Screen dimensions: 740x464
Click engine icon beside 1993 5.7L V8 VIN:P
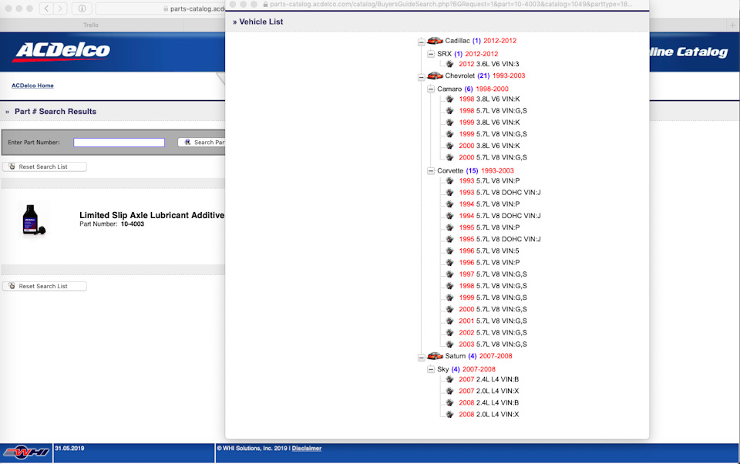449,181
